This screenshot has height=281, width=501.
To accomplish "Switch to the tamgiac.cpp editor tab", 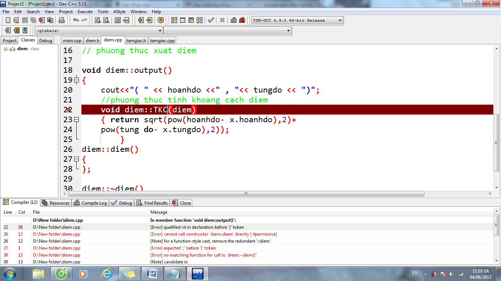I will click(162, 41).
